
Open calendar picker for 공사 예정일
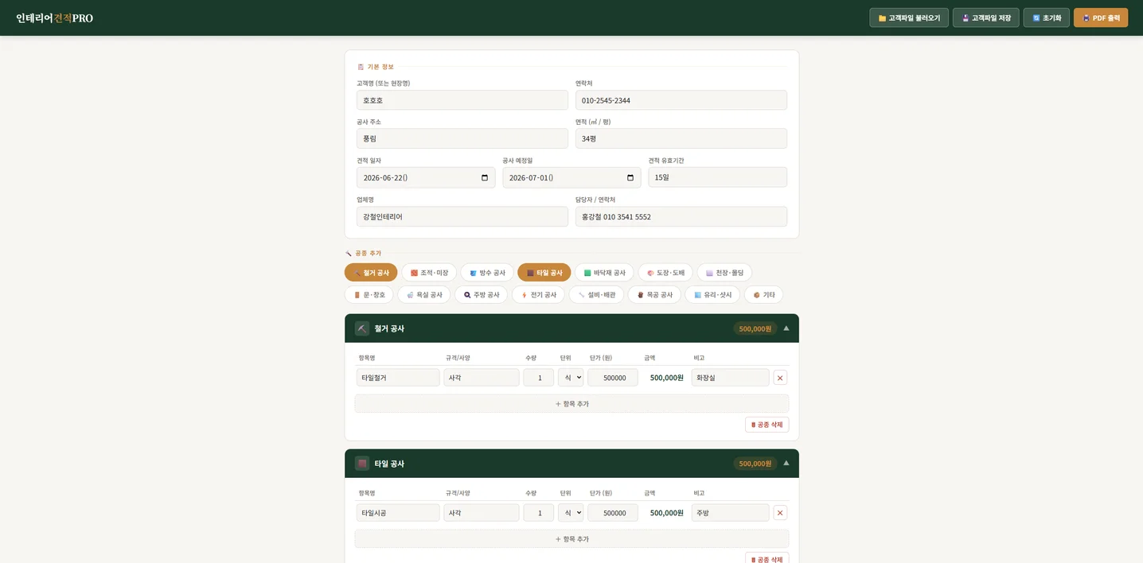click(x=630, y=177)
